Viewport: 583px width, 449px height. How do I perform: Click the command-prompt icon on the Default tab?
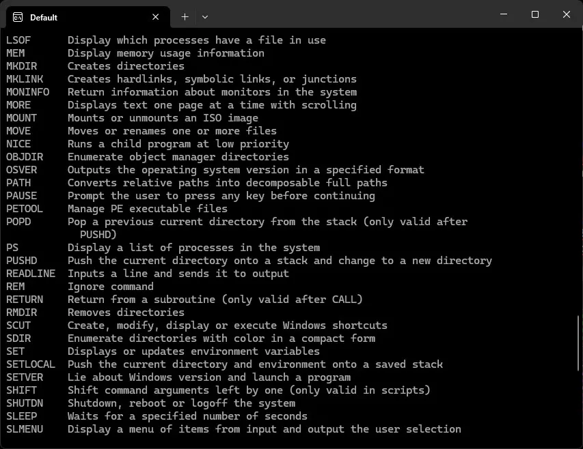(18, 16)
